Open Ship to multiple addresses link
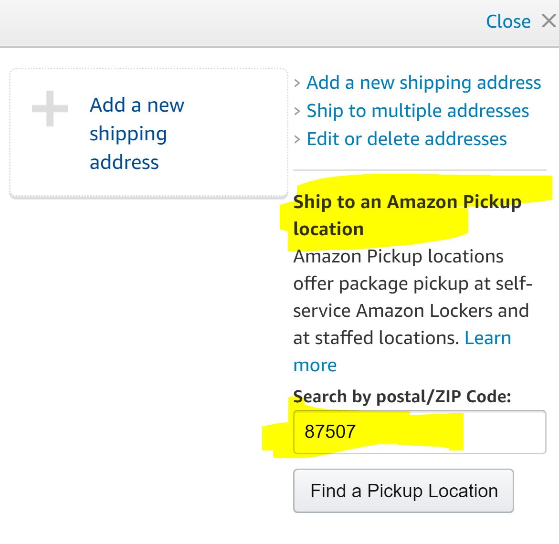 tap(418, 111)
